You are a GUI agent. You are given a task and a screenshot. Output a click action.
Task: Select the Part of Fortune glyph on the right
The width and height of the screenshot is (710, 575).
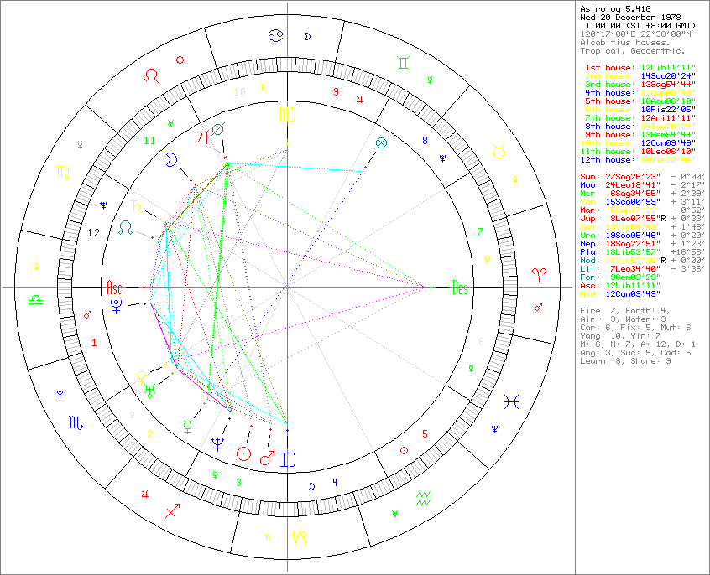coord(382,144)
